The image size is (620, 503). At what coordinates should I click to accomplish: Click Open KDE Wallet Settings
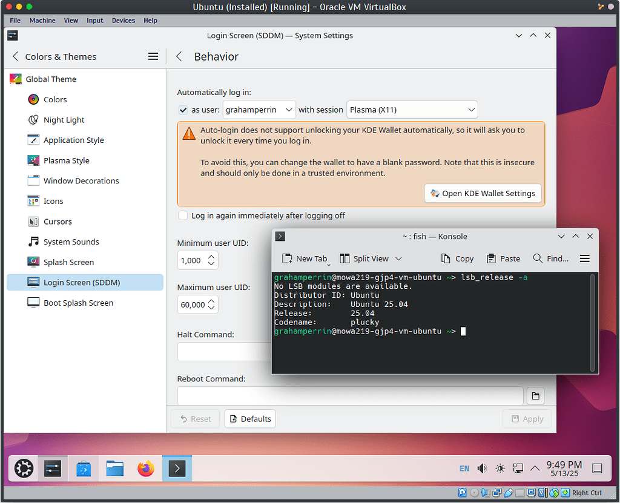coord(483,193)
